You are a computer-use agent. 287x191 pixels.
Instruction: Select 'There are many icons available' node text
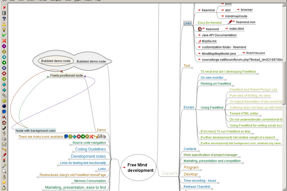tap(41, 137)
